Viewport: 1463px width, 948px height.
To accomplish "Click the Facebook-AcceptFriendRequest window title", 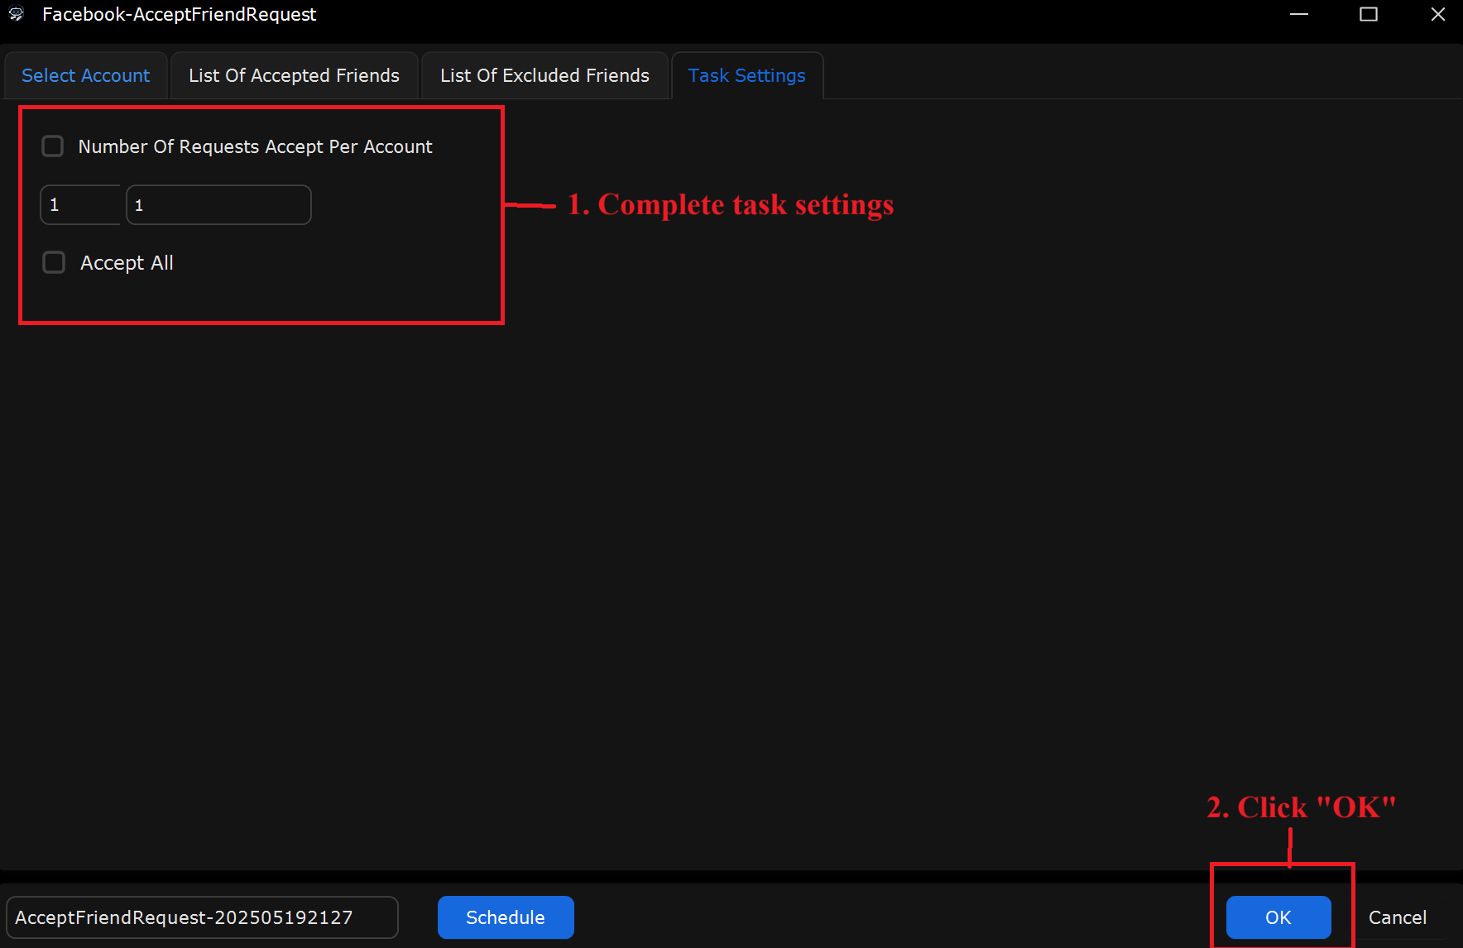I will [179, 14].
